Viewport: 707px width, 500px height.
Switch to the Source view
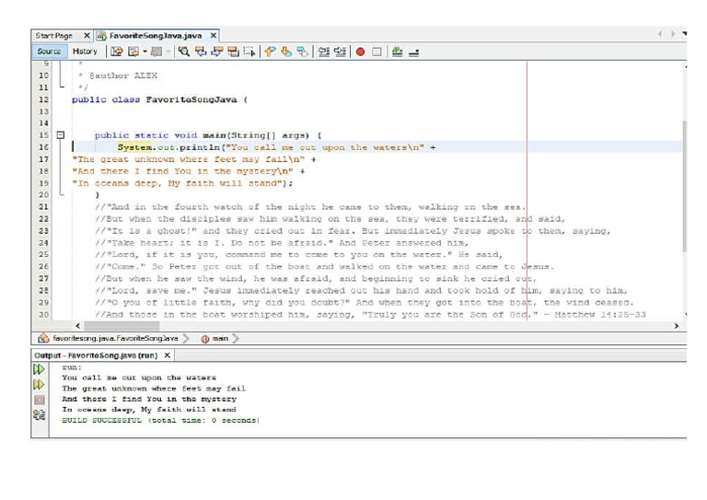coord(48,52)
